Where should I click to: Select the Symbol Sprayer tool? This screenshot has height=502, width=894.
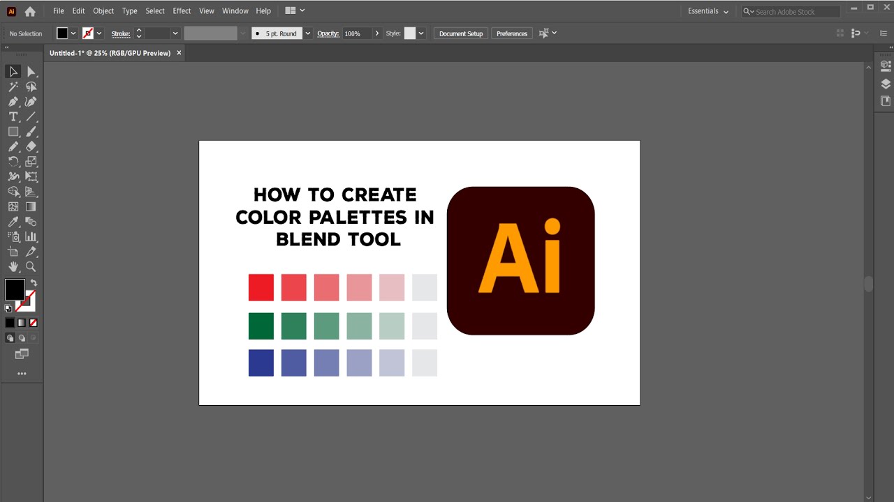pyautogui.click(x=13, y=236)
